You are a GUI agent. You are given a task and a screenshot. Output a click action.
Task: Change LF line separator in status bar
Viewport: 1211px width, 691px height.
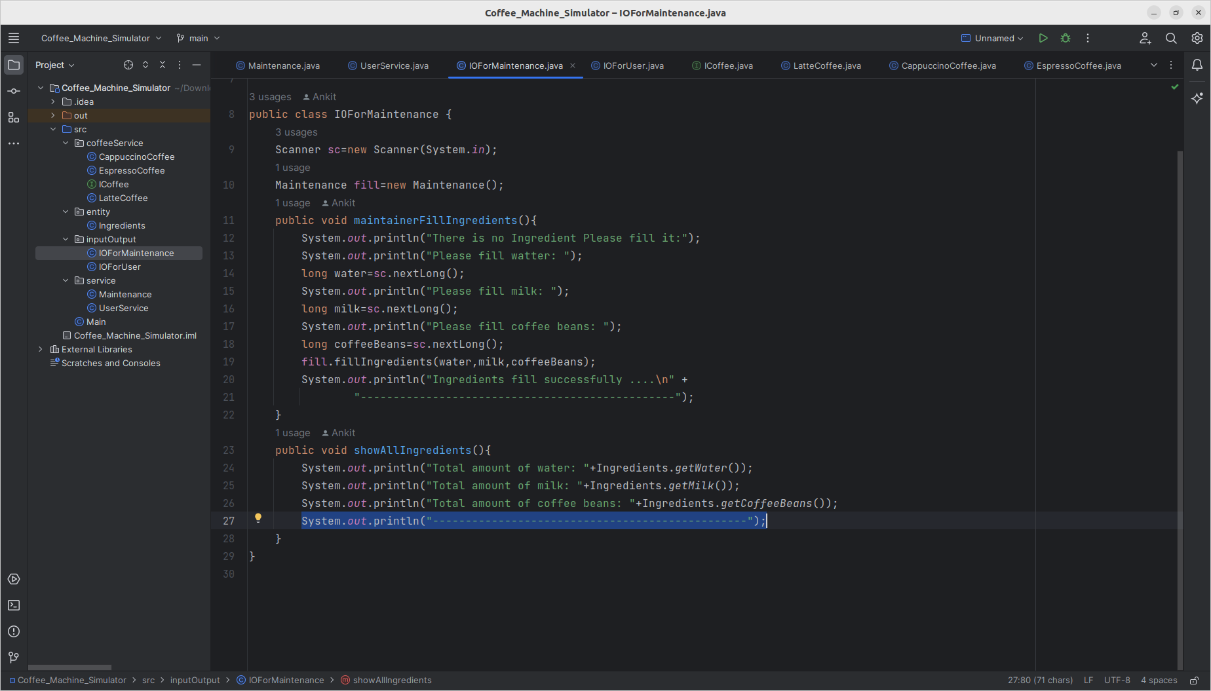click(1088, 681)
